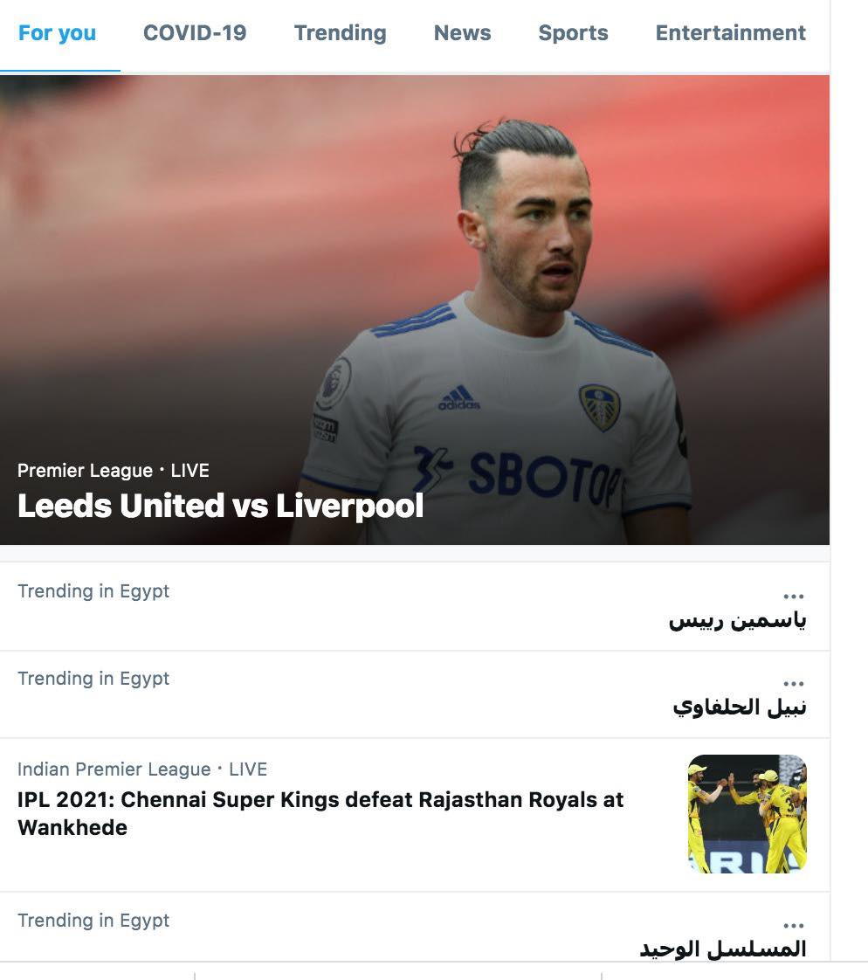Click the Chennai Super Kings cricket thumbnail
The height and width of the screenshot is (980, 868).
pyautogui.click(x=747, y=814)
